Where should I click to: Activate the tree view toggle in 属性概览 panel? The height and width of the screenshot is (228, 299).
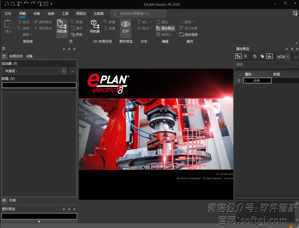238,56
